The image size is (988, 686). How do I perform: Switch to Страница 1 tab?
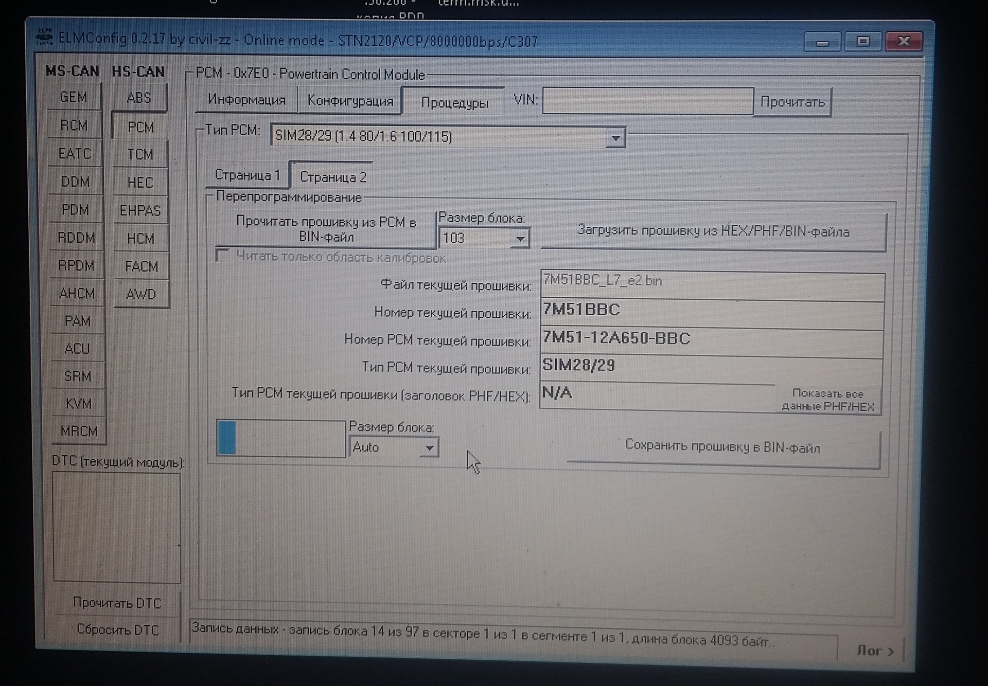(247, 175)
